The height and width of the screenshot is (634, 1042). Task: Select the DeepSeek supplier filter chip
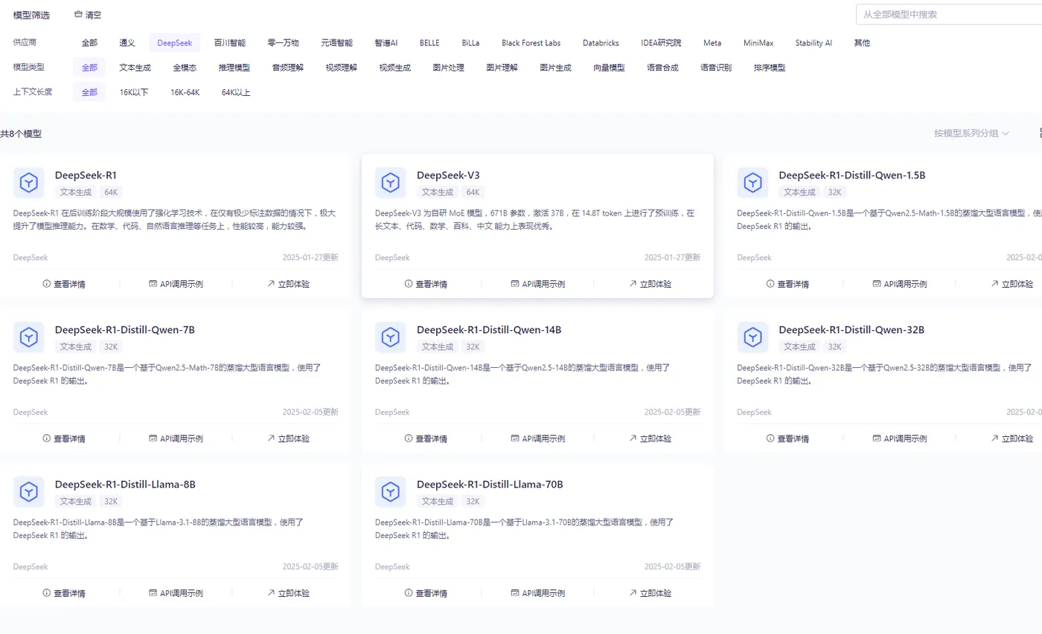175,43
